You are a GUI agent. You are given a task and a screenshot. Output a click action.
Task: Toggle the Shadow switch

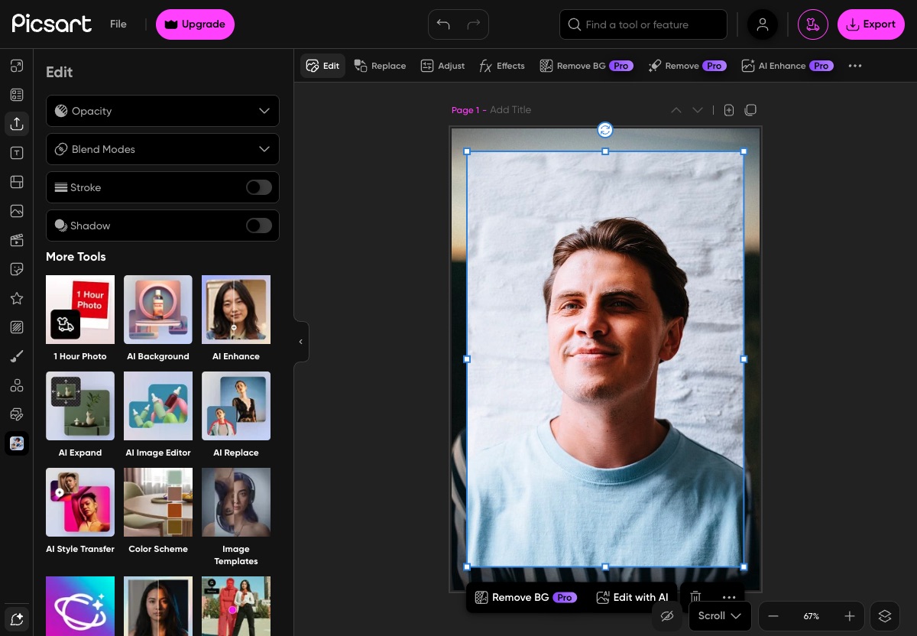point(259,226)
